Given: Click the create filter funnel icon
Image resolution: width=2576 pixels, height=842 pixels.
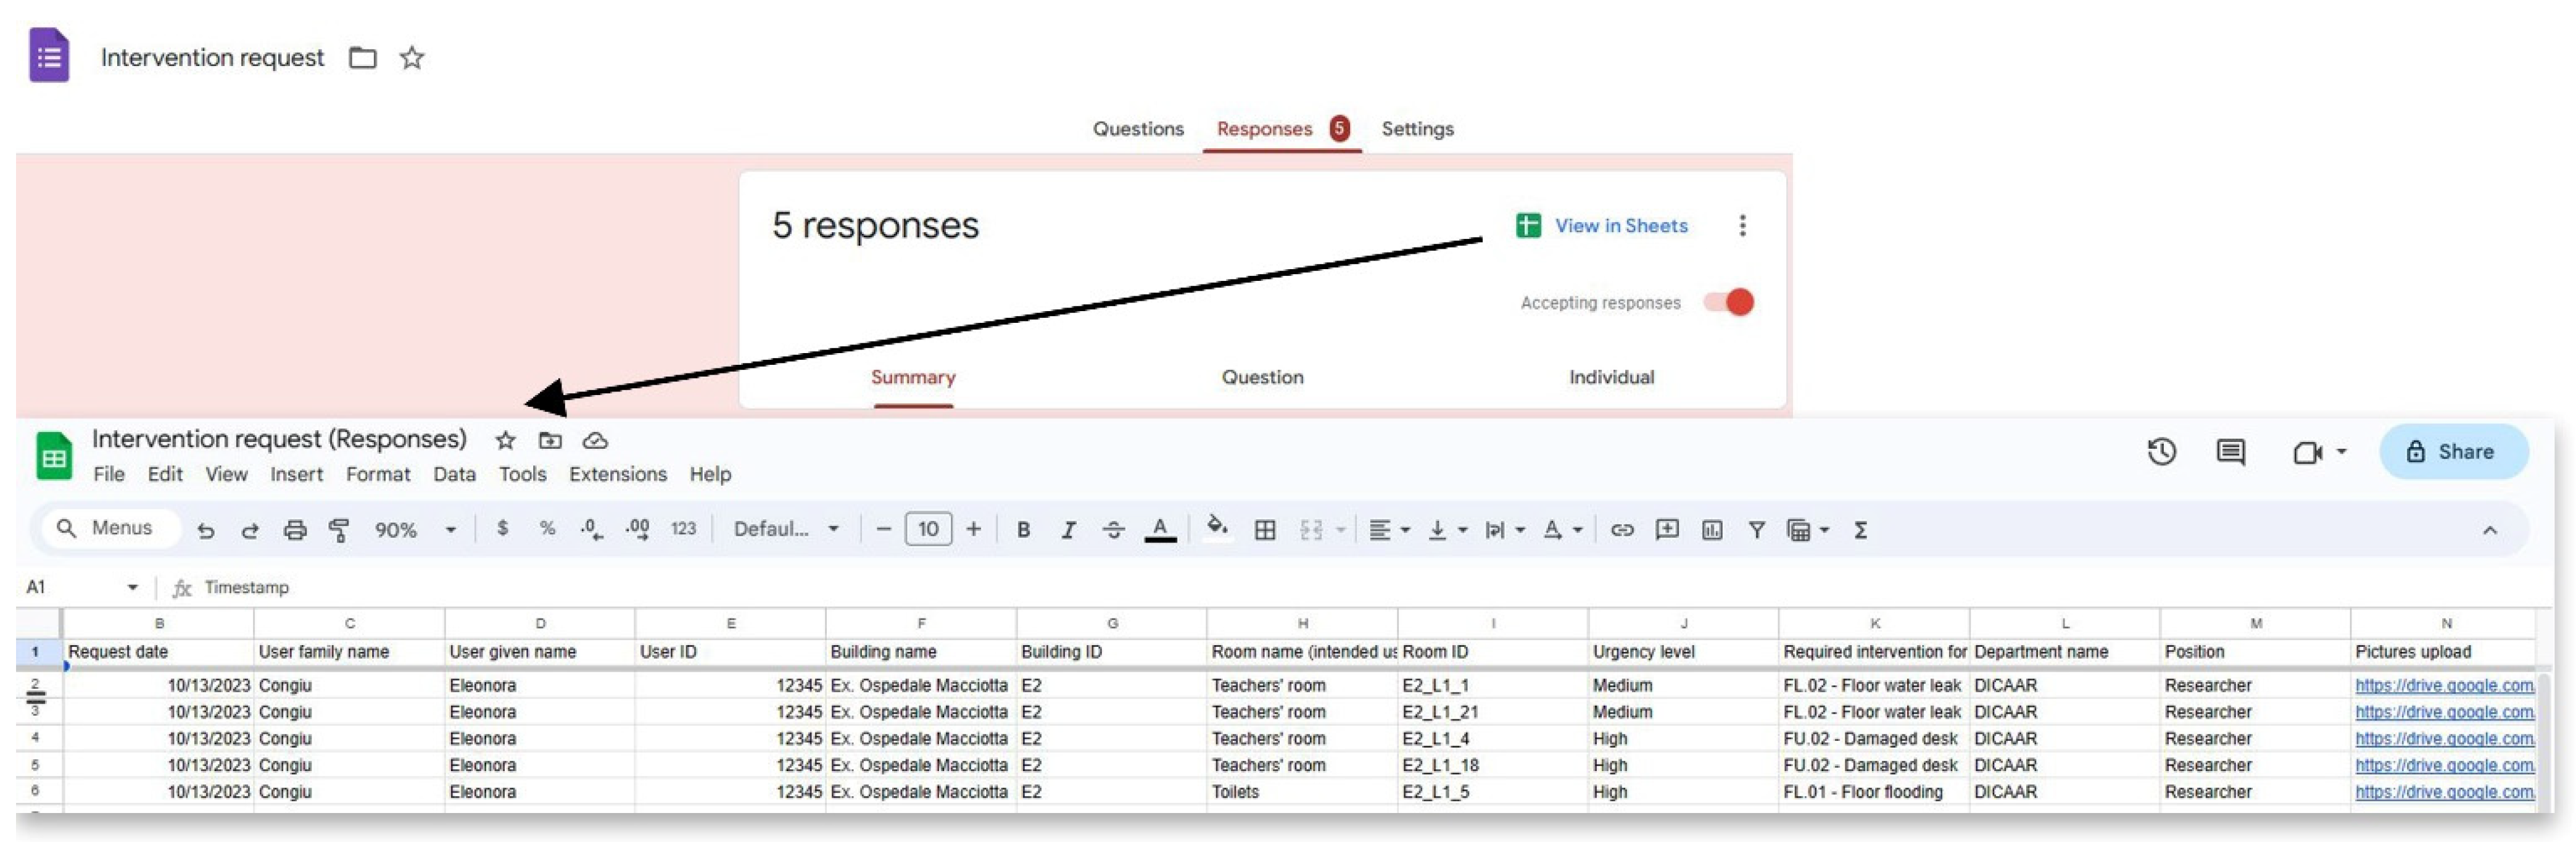Looking at the screenshot, I should 1756,530.
